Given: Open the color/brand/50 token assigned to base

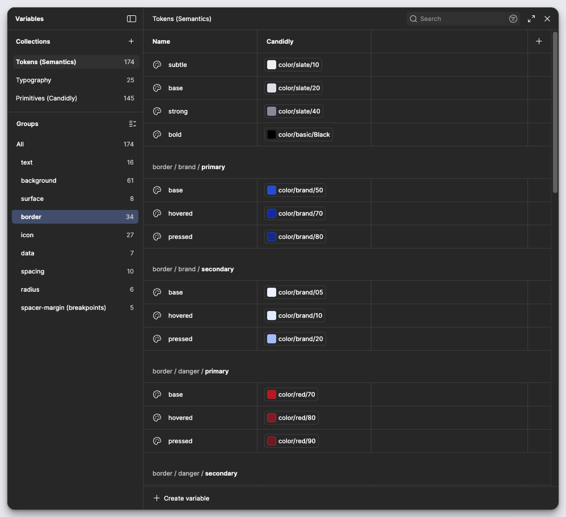Looking at the screenshot, I should [x=295, y=190].
